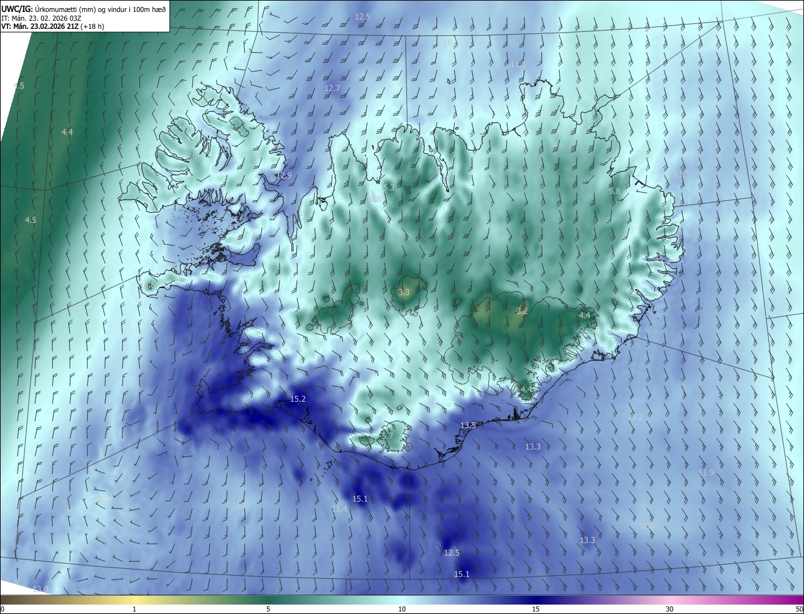Click the '30' tick on the colour scale
Image resolution: width=804 pixels, height=614 pixels.
point(670,609)
